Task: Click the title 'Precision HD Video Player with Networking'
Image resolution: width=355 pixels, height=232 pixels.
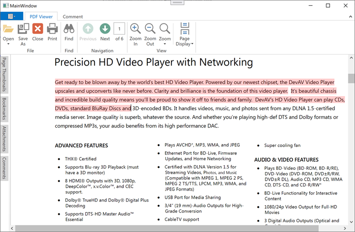Action: coord(154,62)
